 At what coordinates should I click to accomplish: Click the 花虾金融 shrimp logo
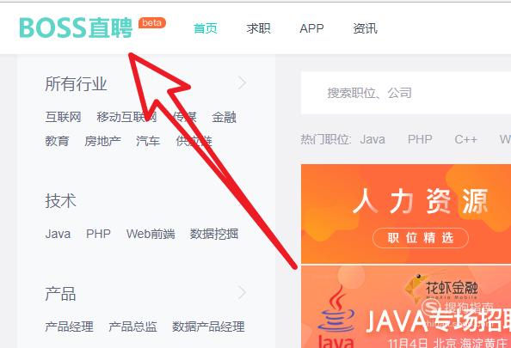coord(441,288)
